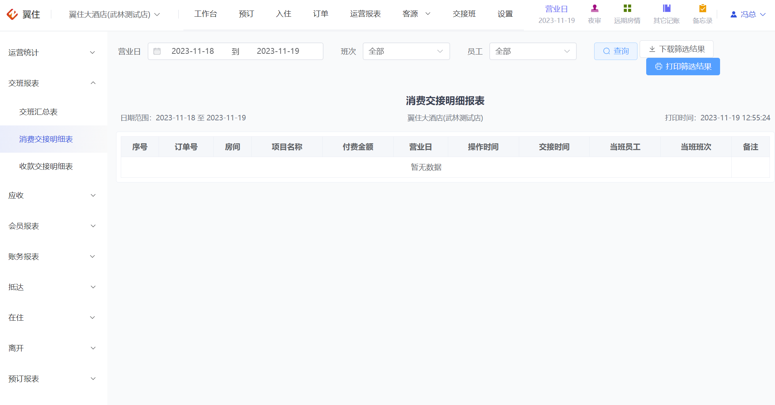This screenshot has width=775, height=405.
Task: Click the 房间 column header
Action: (232, 147)
